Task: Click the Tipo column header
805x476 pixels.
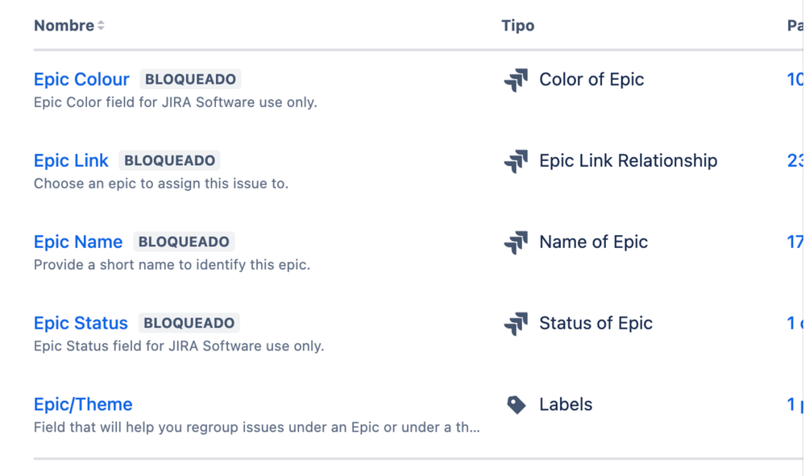Action: coord(518,26)
